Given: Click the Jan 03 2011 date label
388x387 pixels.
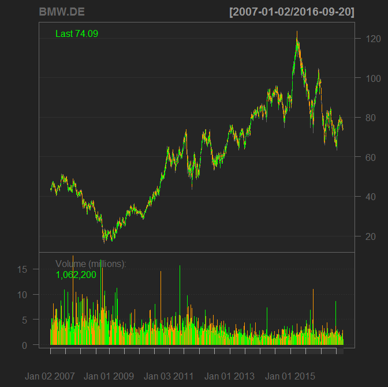Looking at the screenshot, I should point(169,376).
